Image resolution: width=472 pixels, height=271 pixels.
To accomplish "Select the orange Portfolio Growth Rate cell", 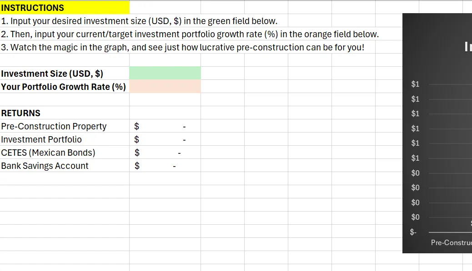I will [165, 86].
